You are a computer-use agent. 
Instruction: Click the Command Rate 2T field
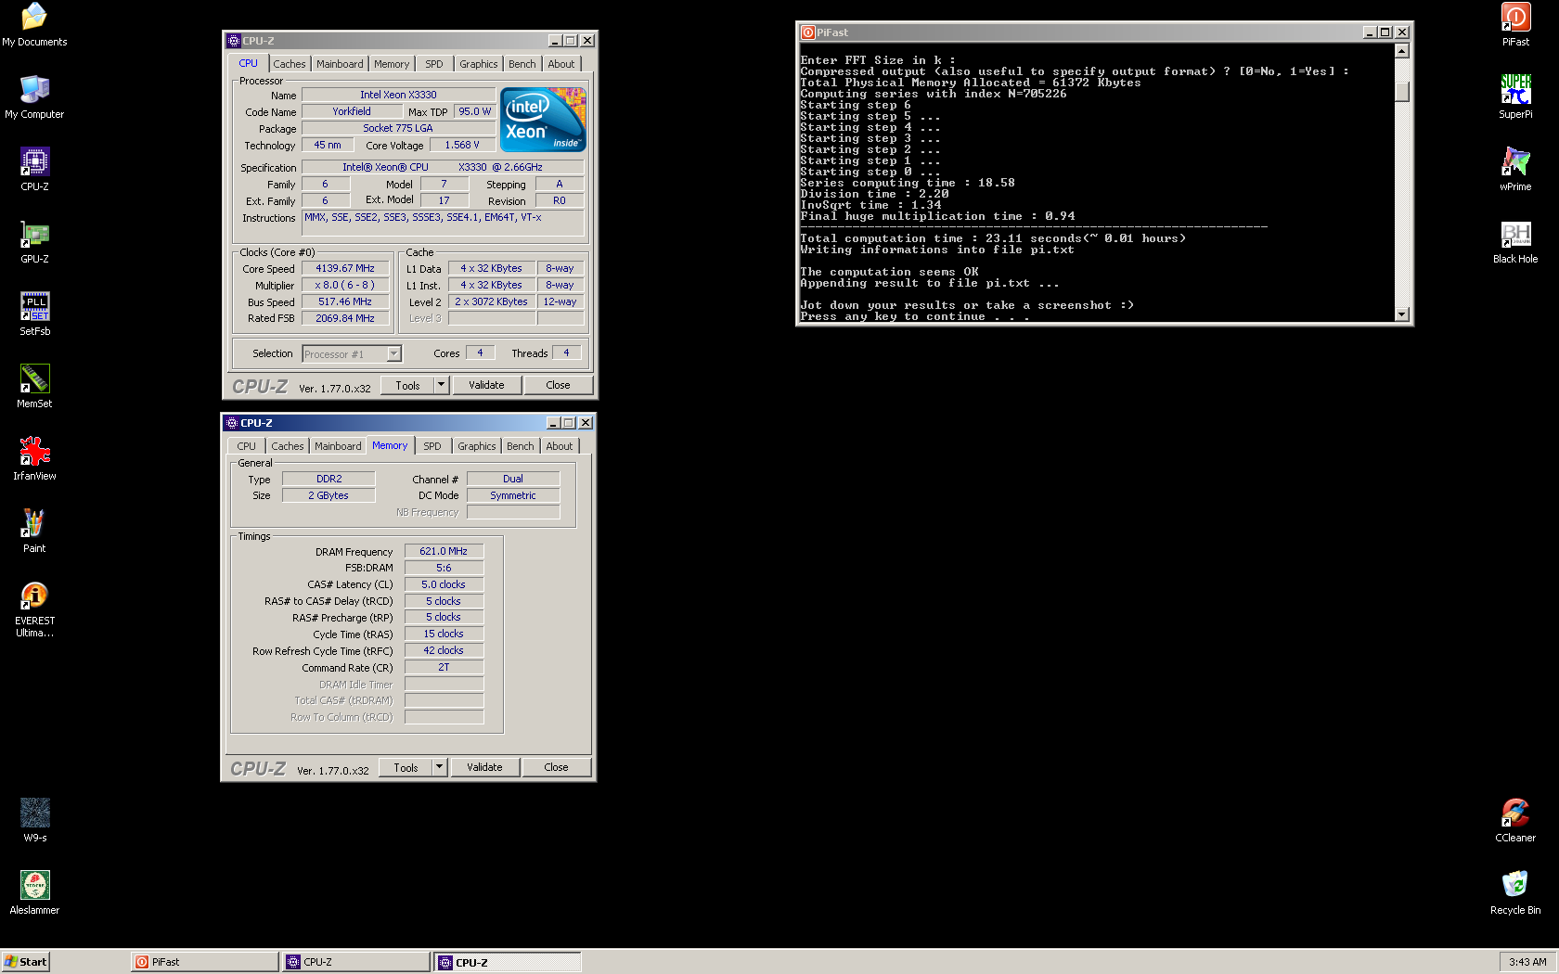pyautogui.click(x=444, y=667)
